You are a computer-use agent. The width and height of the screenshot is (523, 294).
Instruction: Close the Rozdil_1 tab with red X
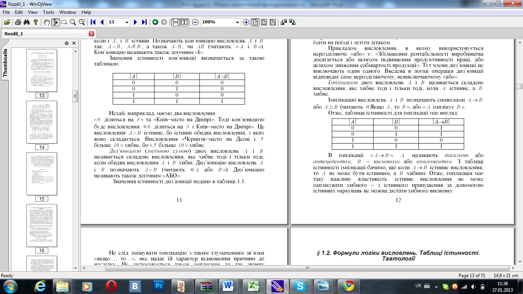(x=91, y=34)
